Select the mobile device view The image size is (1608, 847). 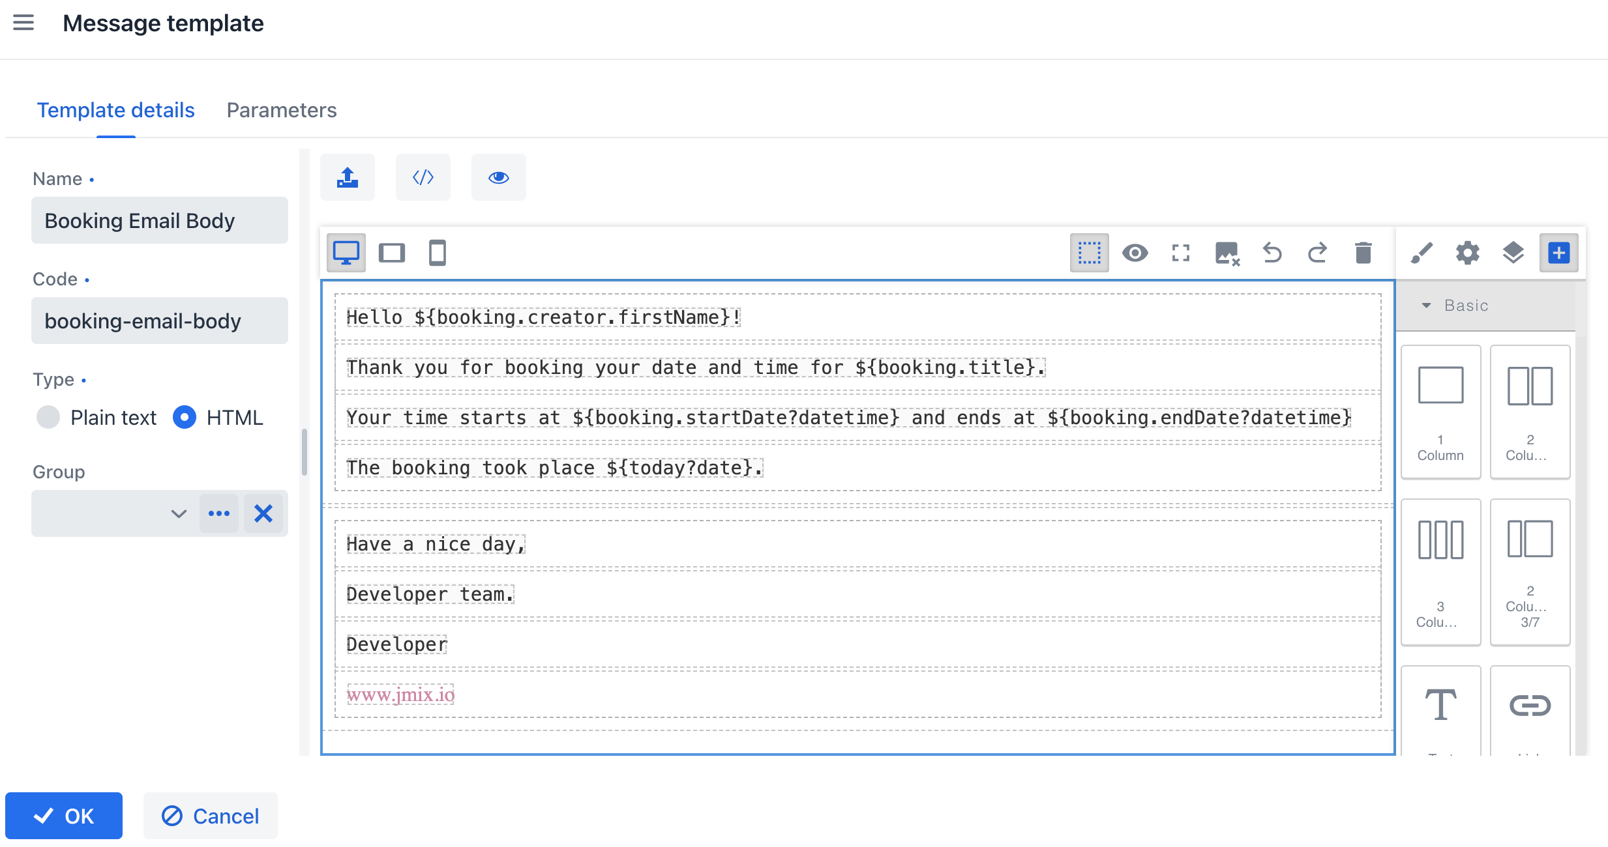click(x=438, y=253)
